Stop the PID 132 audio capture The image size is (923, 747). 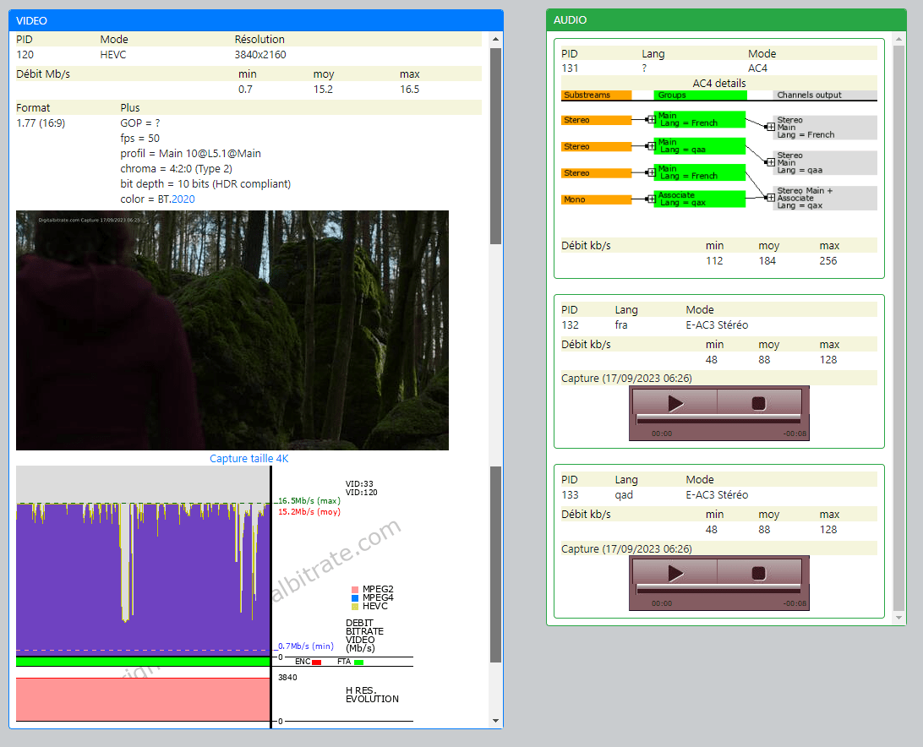coord(757,403)
